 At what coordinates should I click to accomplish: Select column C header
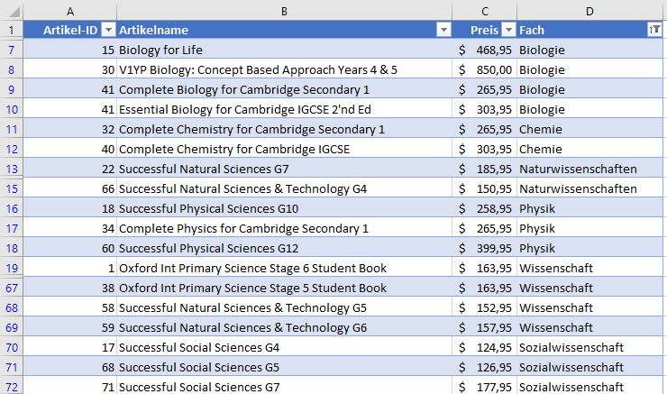pyautogui.click(x=485, y=12)
